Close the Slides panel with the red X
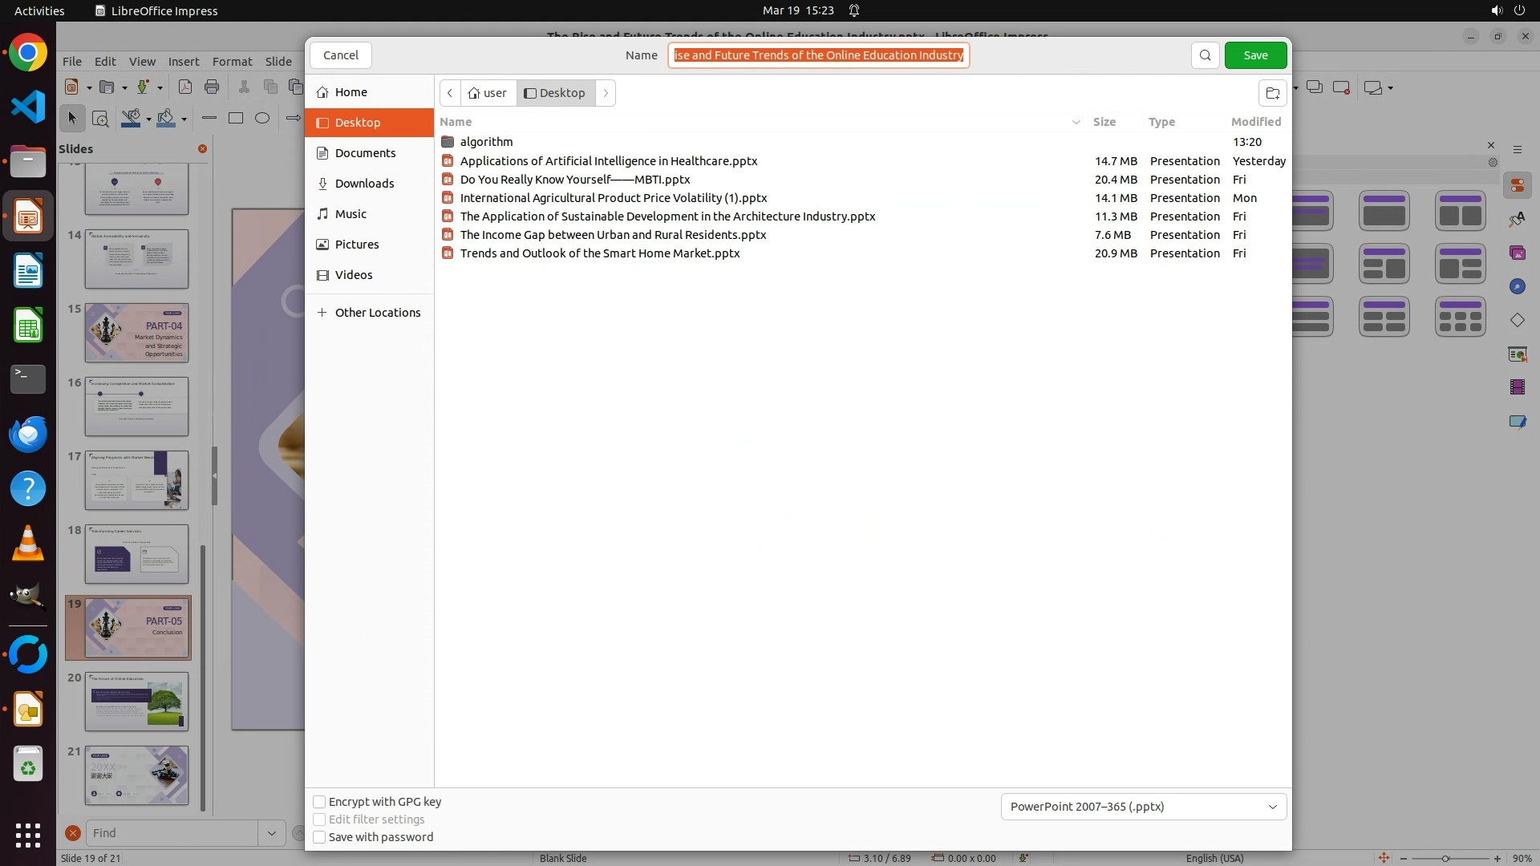The image size is (1540, 866). click(202, 149)
